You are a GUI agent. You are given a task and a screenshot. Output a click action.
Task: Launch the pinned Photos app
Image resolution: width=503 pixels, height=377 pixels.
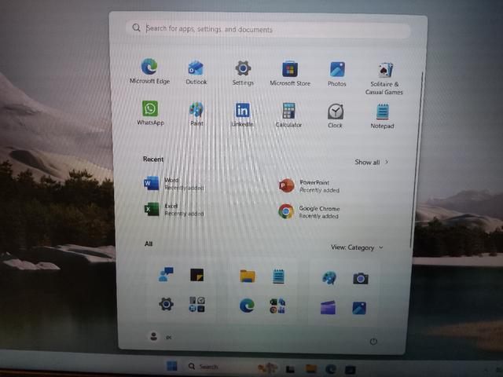[337, 74]
